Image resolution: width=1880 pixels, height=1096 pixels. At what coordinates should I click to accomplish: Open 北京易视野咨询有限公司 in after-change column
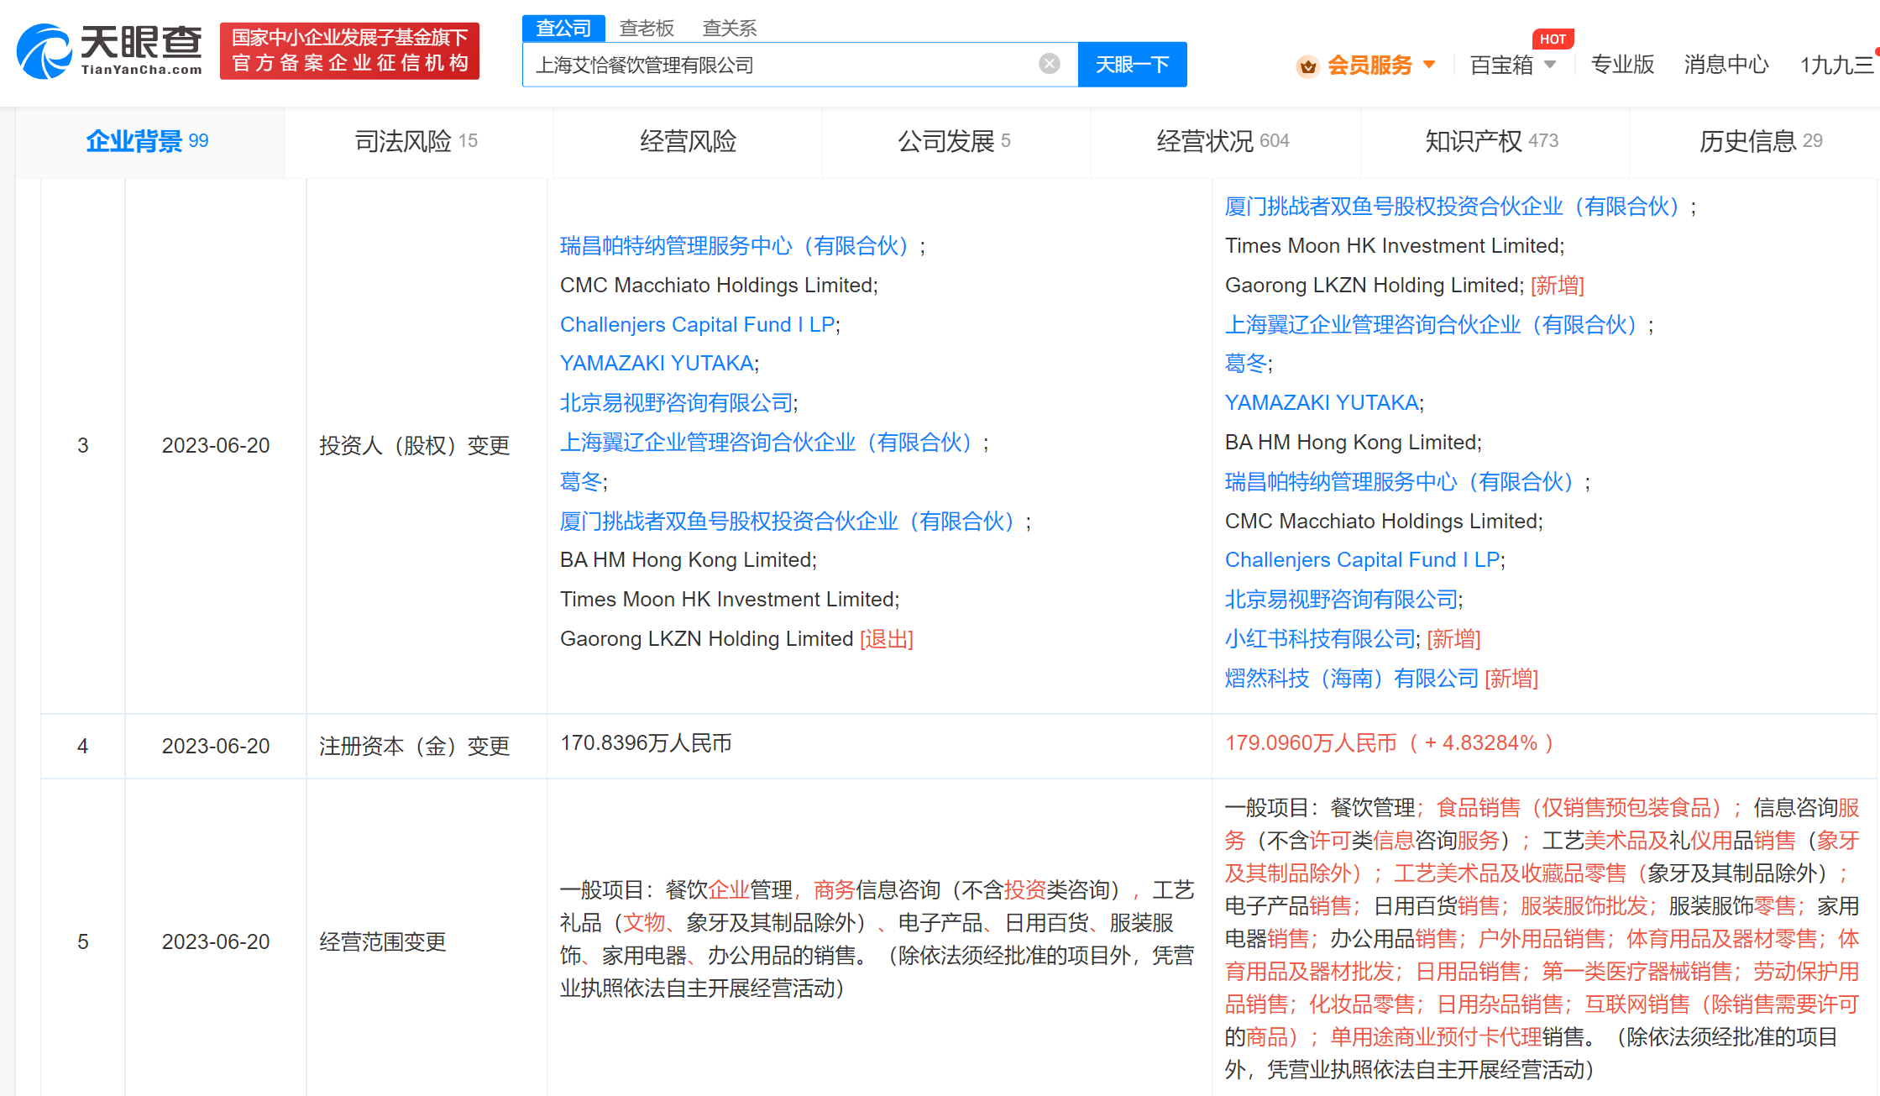[x=1341, y=600]
